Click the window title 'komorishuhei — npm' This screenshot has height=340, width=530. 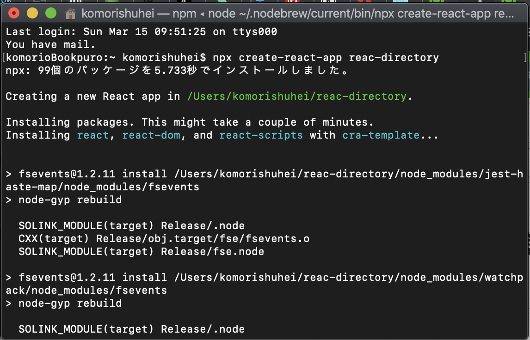[x=139, y=13]
